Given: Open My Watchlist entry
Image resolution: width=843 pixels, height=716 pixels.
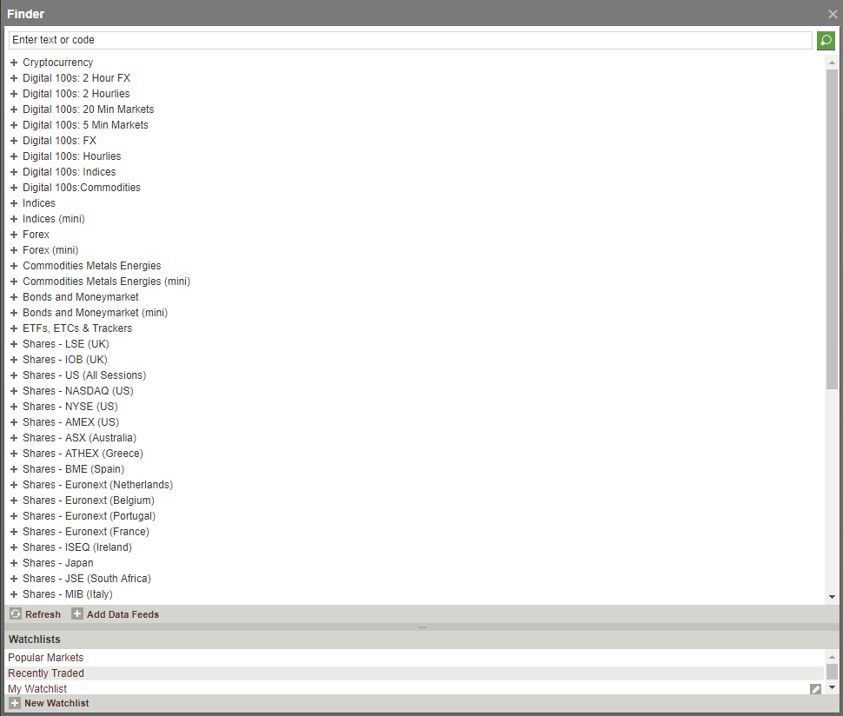Looking at the screenshot, I should point(37,688).
